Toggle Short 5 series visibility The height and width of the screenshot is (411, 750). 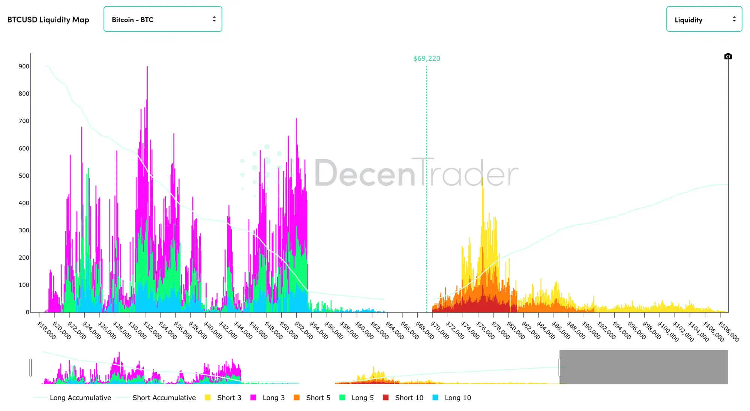tap(312, 398)
